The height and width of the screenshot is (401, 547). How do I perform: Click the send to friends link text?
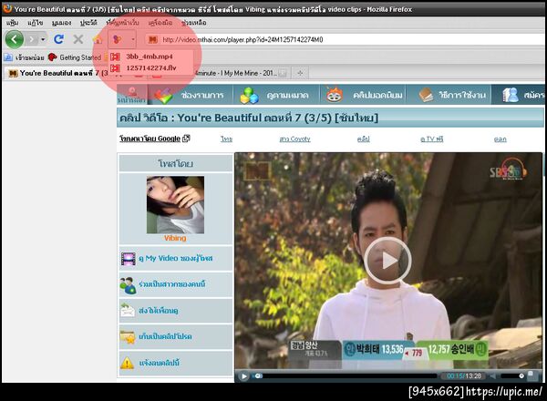point(158,311)
